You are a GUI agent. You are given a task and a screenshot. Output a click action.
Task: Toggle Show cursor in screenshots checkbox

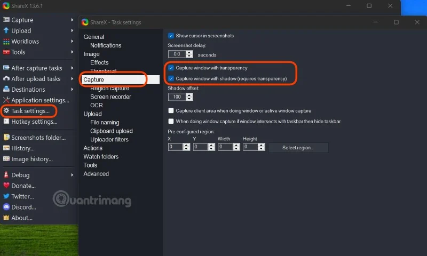171,36
